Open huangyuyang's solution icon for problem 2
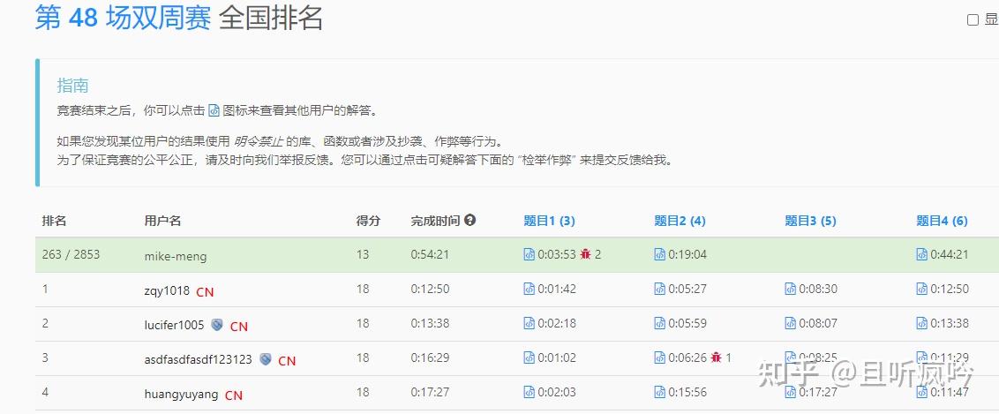 [659, 392]
